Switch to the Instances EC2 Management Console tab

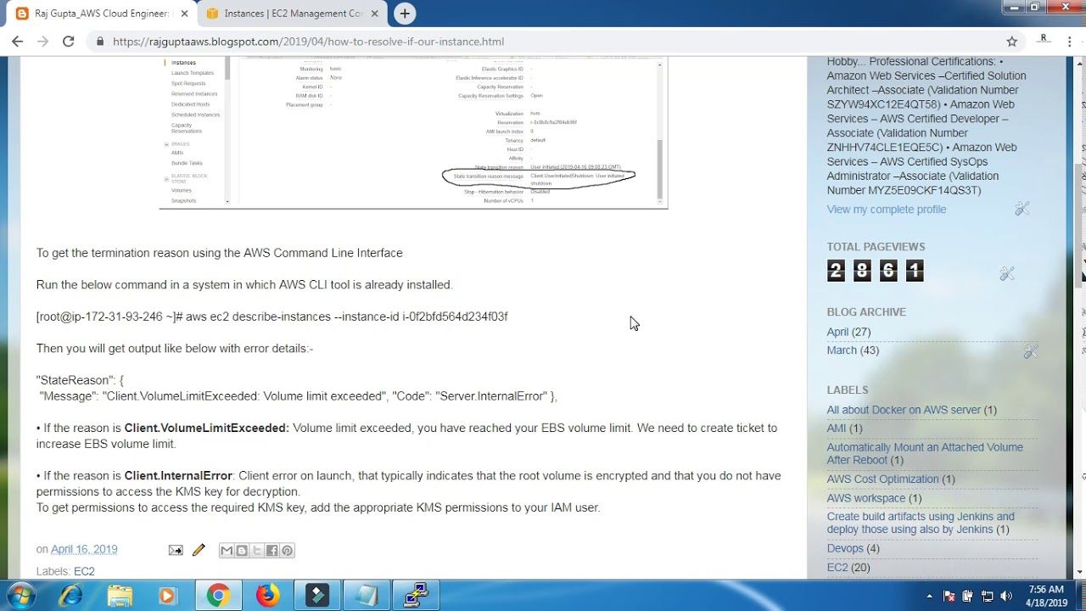293,14
